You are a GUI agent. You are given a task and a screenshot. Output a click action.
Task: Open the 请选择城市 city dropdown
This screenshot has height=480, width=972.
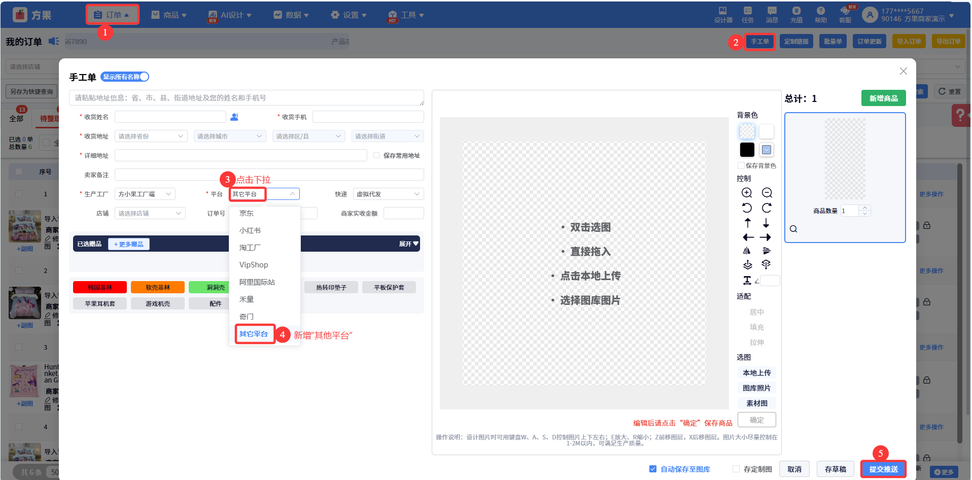pyautogui.click(x=230, y=136)
